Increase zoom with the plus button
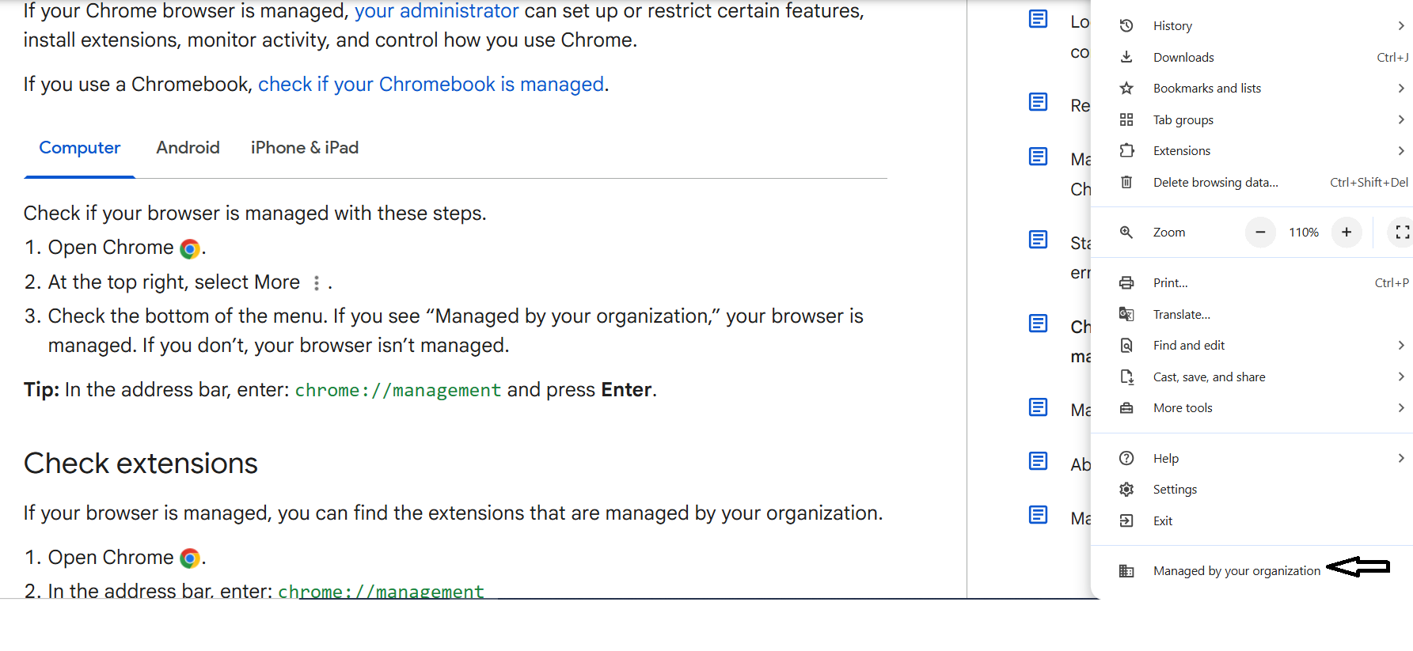The width and height of the screenshot is (1413, 651). pyautogui.click(x=1347, y=232)
